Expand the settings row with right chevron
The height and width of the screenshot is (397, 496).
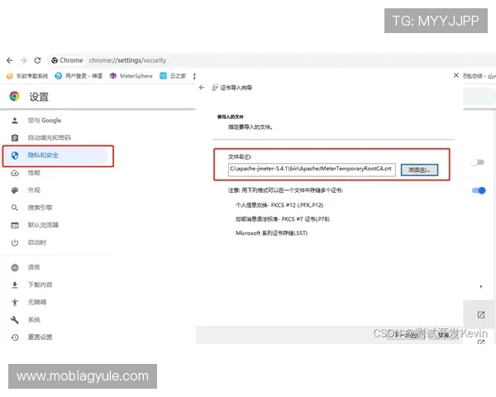481,286
